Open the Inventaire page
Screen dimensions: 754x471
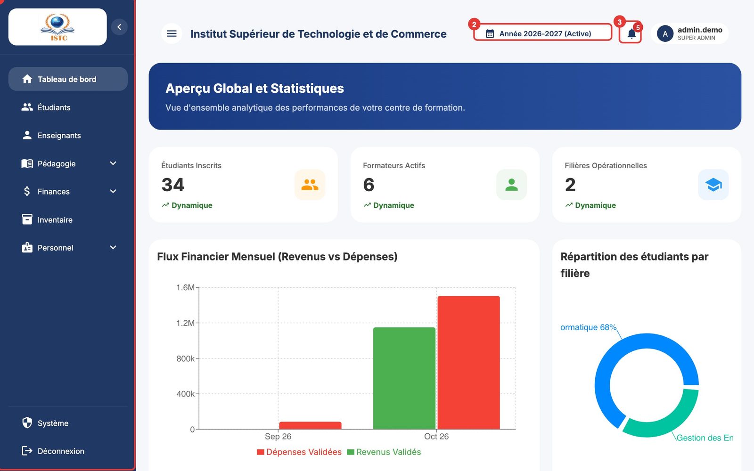(x=68, y=219)
